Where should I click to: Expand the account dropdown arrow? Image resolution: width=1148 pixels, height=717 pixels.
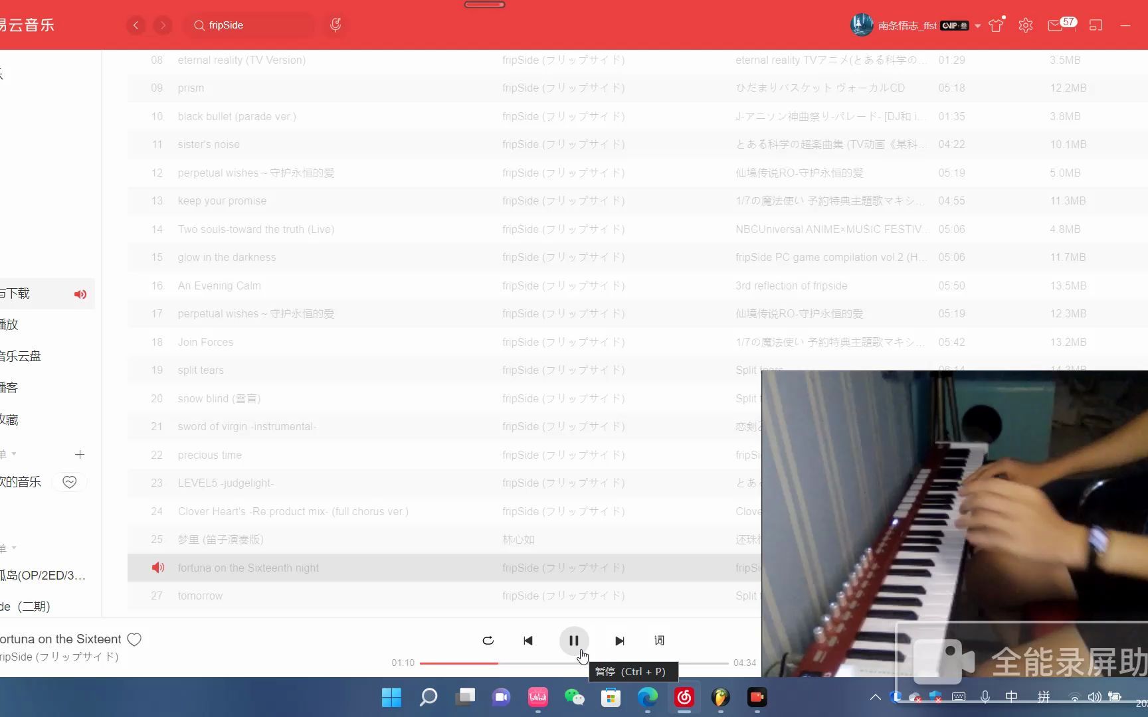click(978, 26)
